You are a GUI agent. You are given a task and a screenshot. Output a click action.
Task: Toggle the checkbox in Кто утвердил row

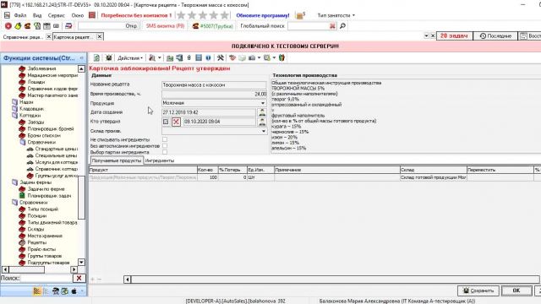click(166, 122)
